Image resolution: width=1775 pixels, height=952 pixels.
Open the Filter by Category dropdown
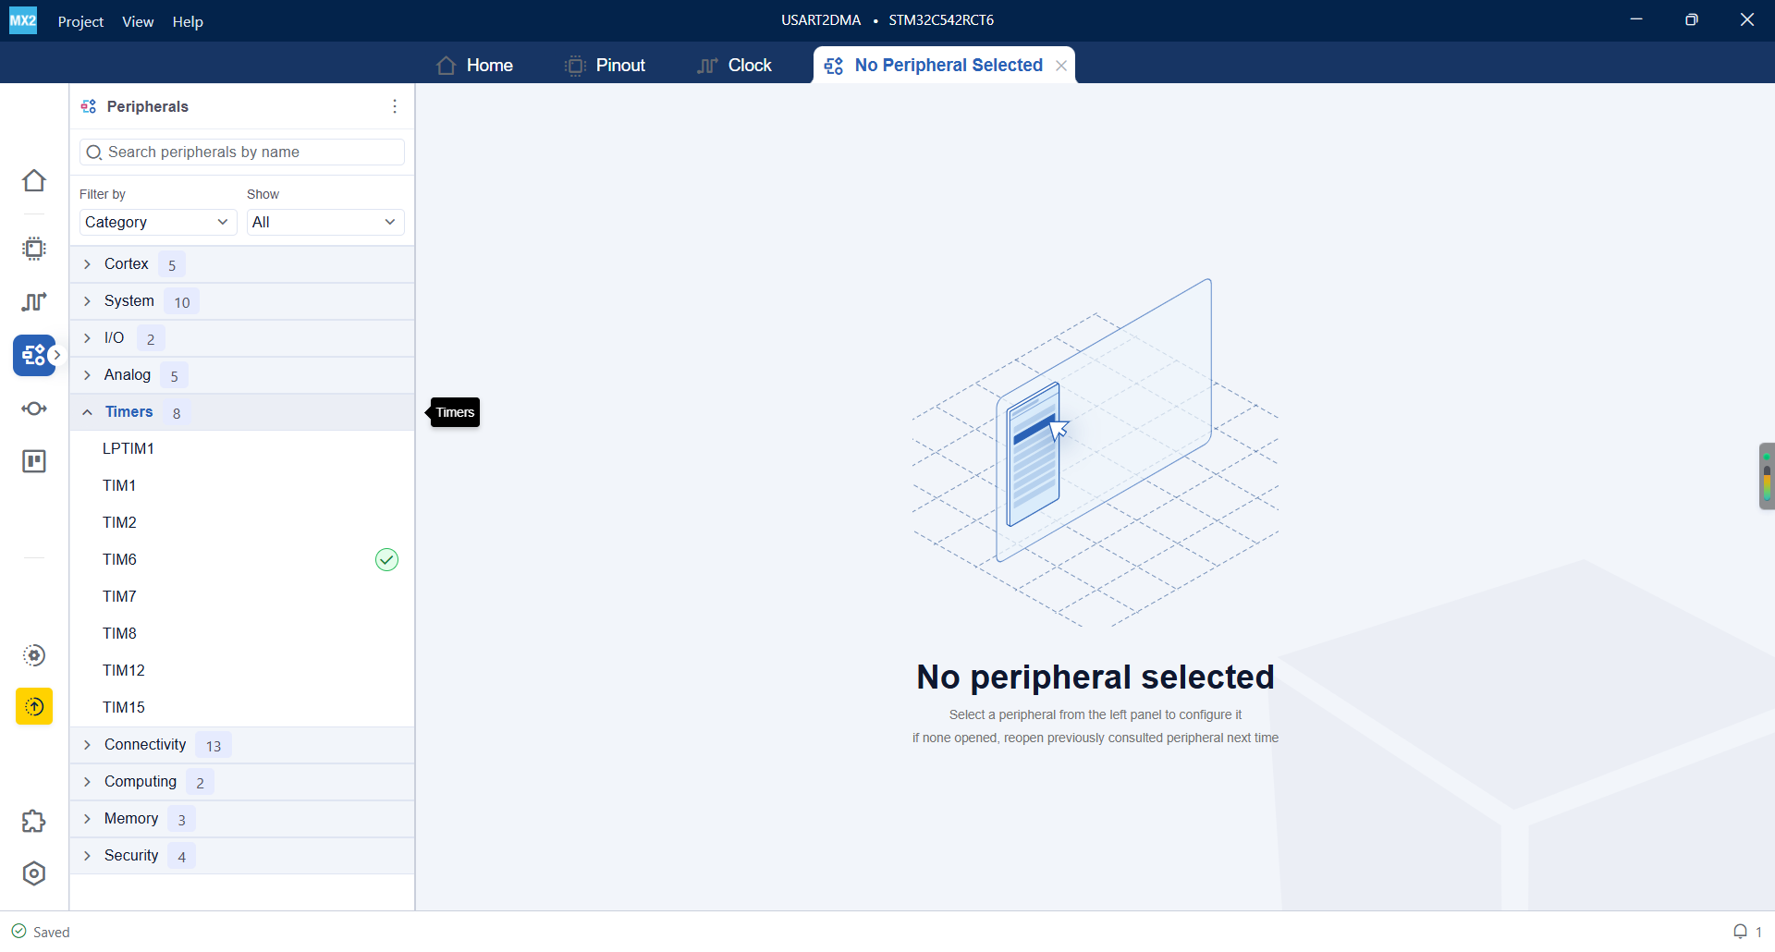158,222
